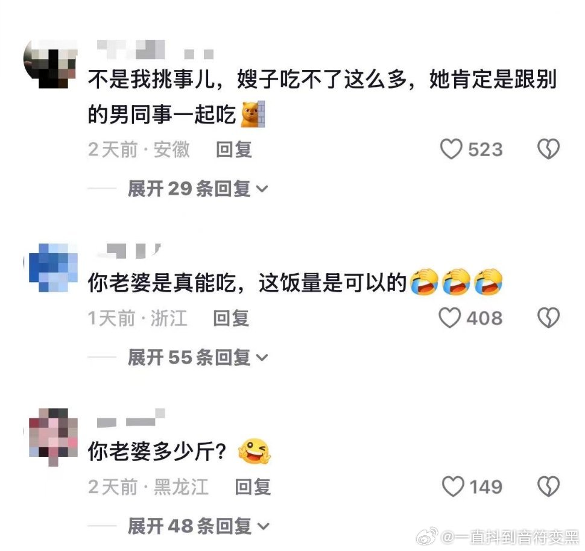Open blue pixelated avatar of second commenter
This screenshot has height=551, width=585.
(52, 268)
